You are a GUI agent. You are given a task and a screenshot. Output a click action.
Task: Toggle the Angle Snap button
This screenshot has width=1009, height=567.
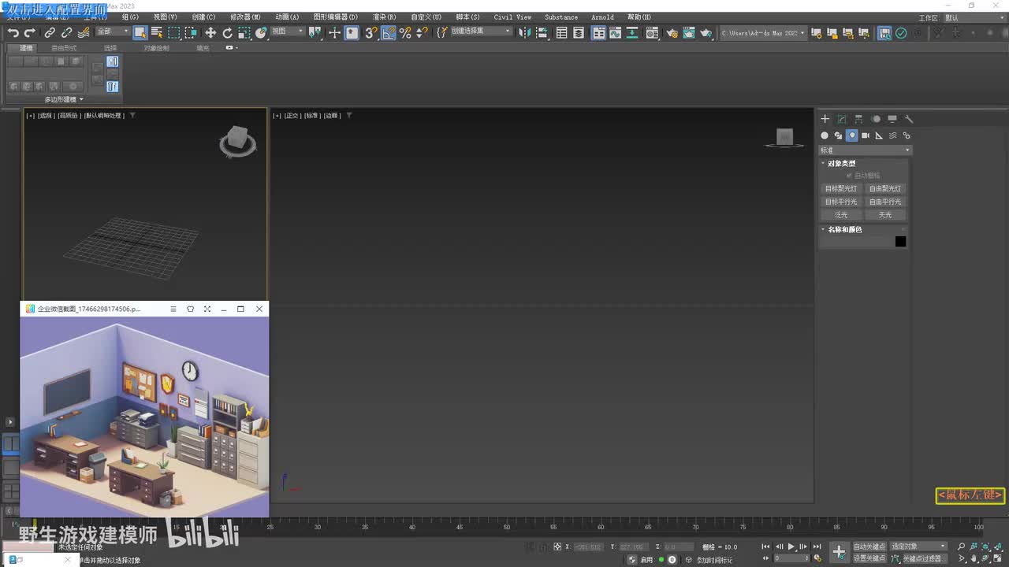point(389,32)
